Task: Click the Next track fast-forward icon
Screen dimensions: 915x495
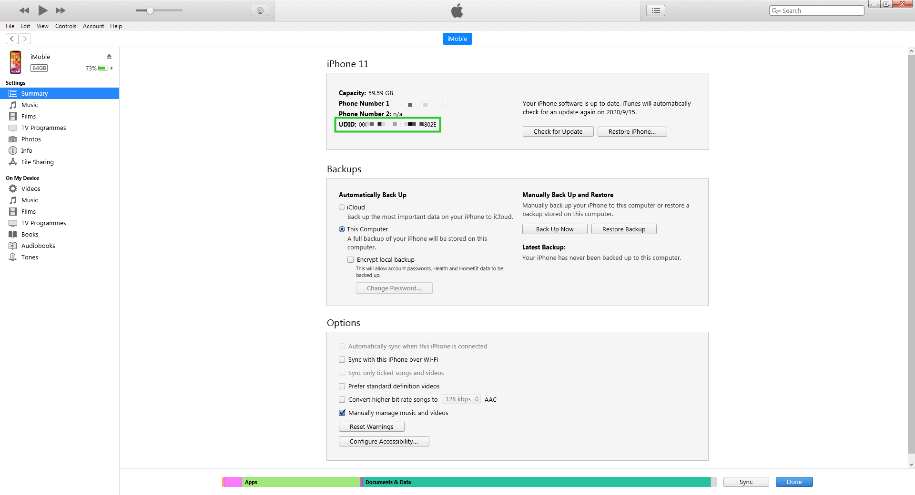Action: (x=61, y=10)
